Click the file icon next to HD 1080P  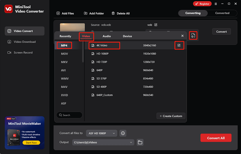(93, 54)
